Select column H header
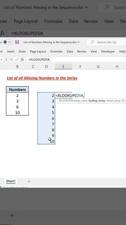This screenshot has height=225, width=126. 117,66
